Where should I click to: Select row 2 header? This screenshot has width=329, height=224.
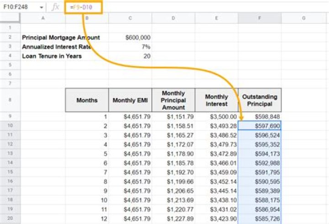pos(10,37)
